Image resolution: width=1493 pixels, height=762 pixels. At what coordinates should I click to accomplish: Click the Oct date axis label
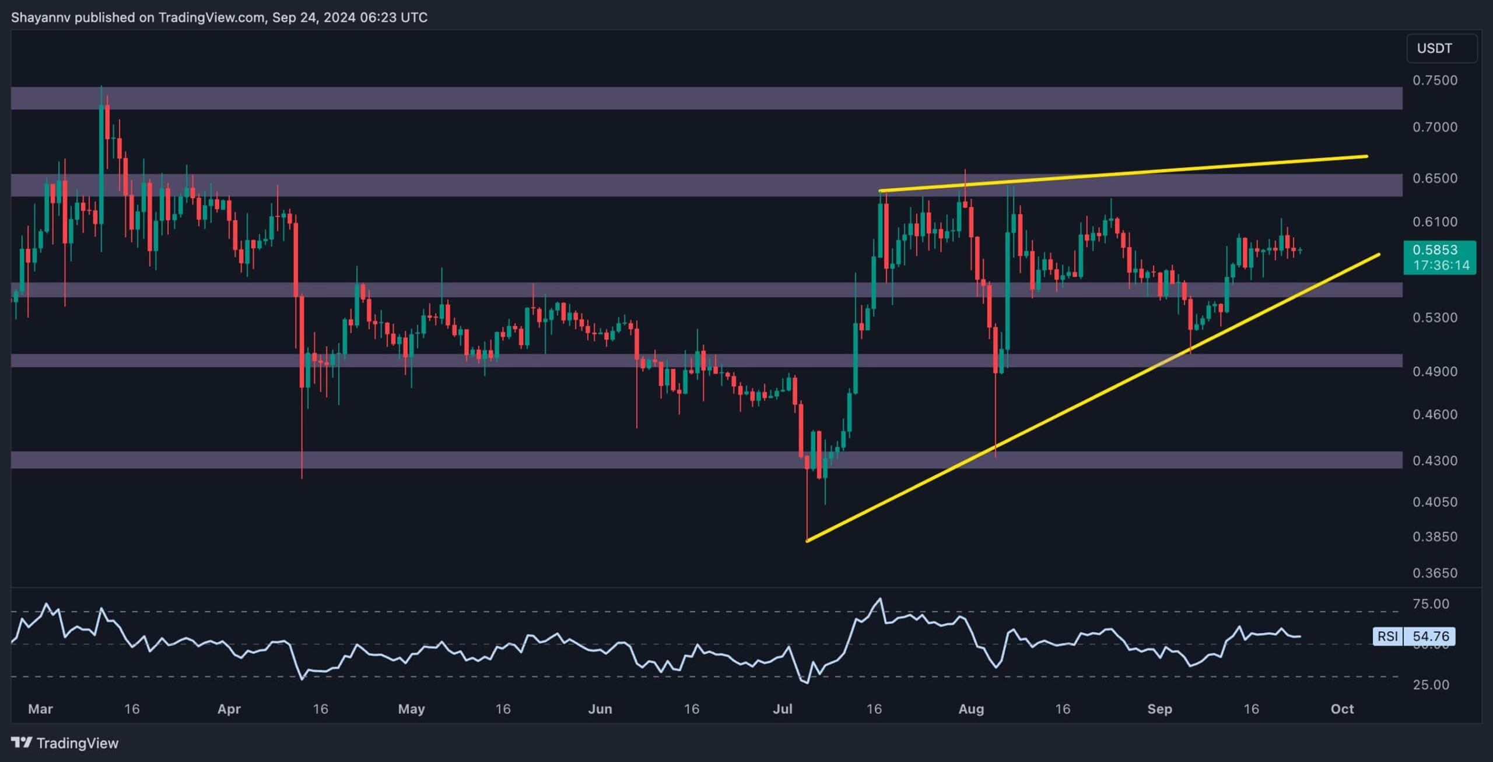[1342, 709]
